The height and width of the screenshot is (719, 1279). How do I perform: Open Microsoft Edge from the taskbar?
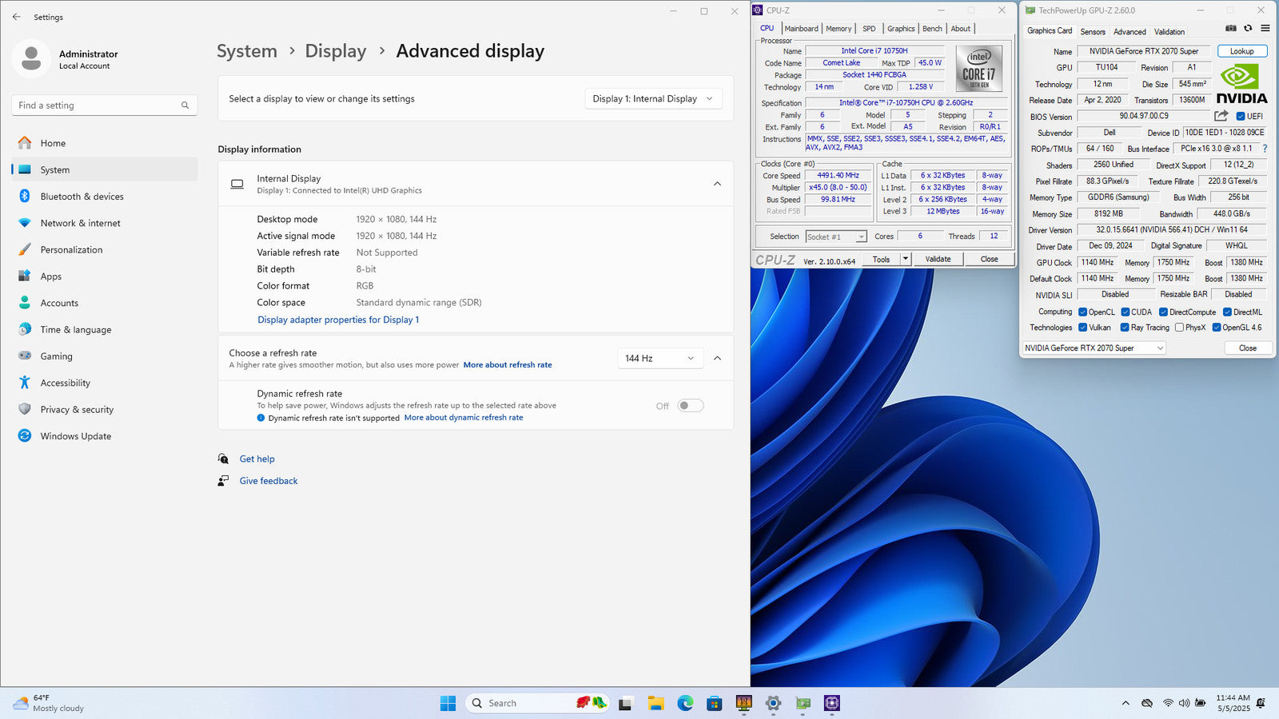[x=685, y=703]
